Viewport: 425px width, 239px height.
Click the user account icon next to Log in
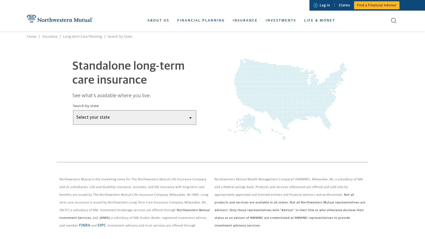pyautogui.click(x=316, y=5)
